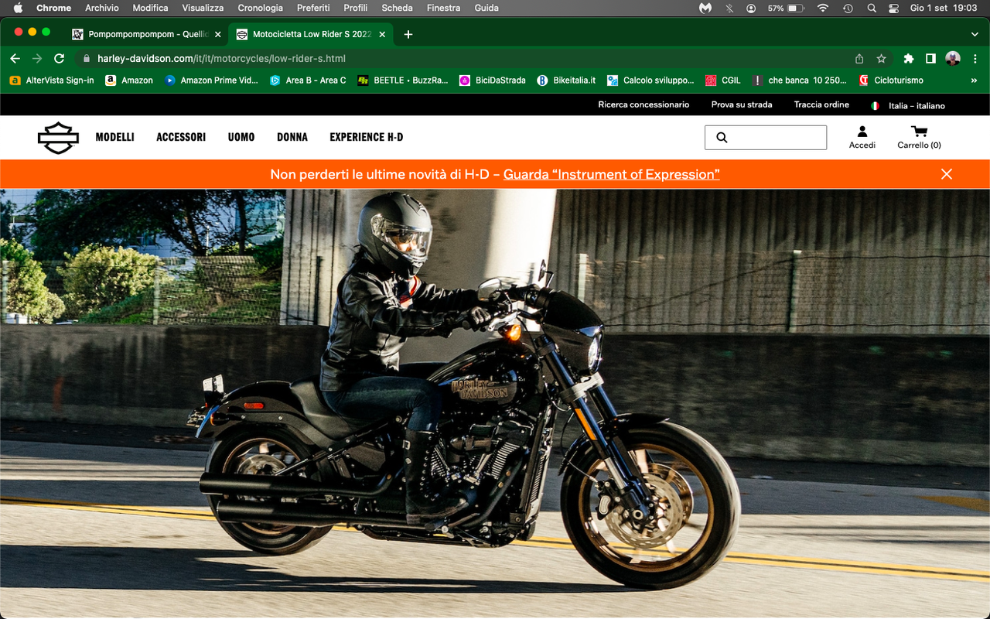Open the Chrome extensions puzzle icon

(909, 58)
